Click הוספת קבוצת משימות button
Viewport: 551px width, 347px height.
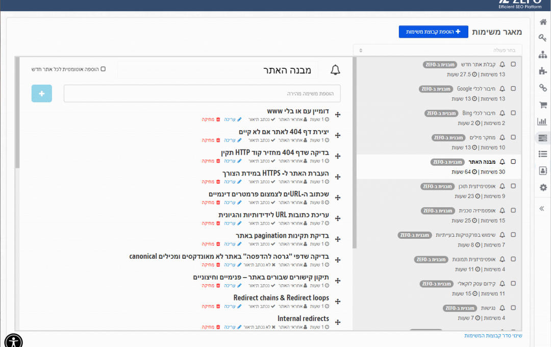pos(433,32)
